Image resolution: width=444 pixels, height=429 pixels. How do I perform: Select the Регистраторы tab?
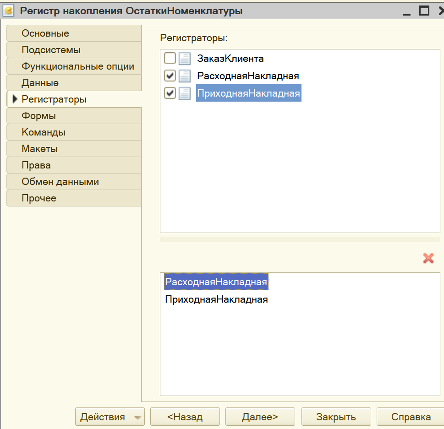coord(74,99)
